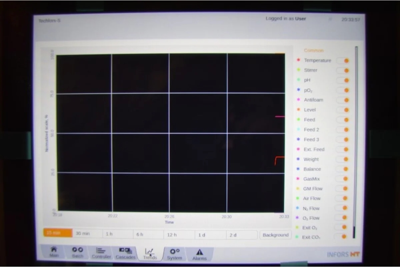Open System gear icon

(175, 252)
